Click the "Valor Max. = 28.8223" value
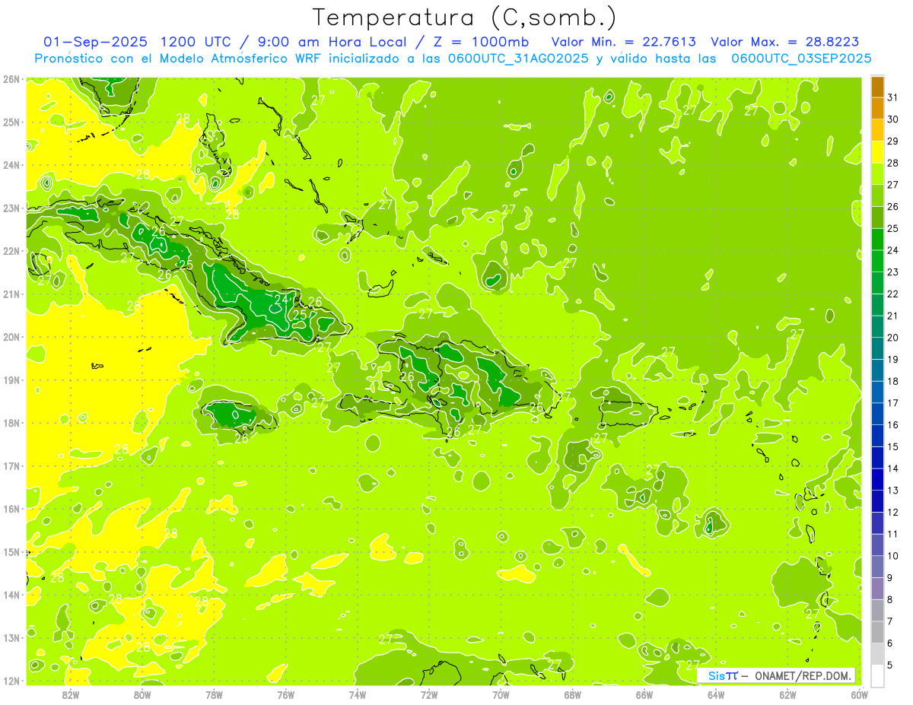Screen dimensions: 913x705 point(784,42)
